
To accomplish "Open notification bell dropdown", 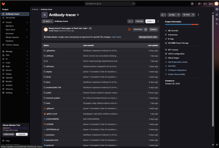I will coord(163,15).
